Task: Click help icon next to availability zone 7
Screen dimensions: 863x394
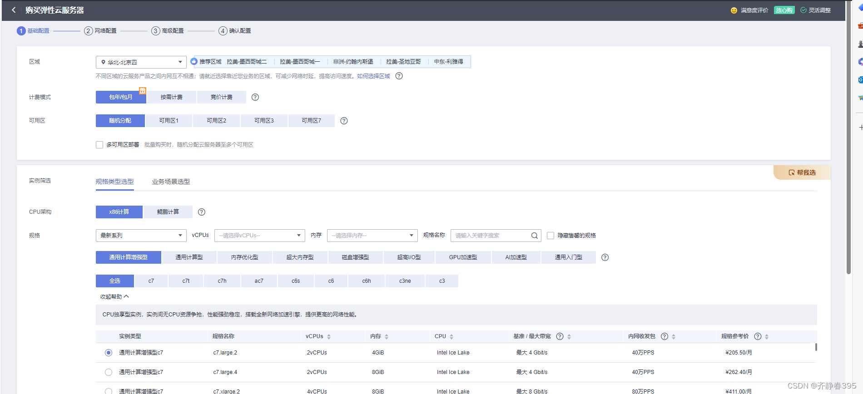Action: tap(344, 121)
